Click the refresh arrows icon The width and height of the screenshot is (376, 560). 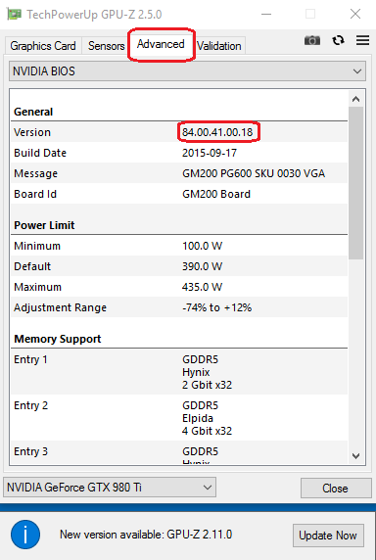(338, 40)
